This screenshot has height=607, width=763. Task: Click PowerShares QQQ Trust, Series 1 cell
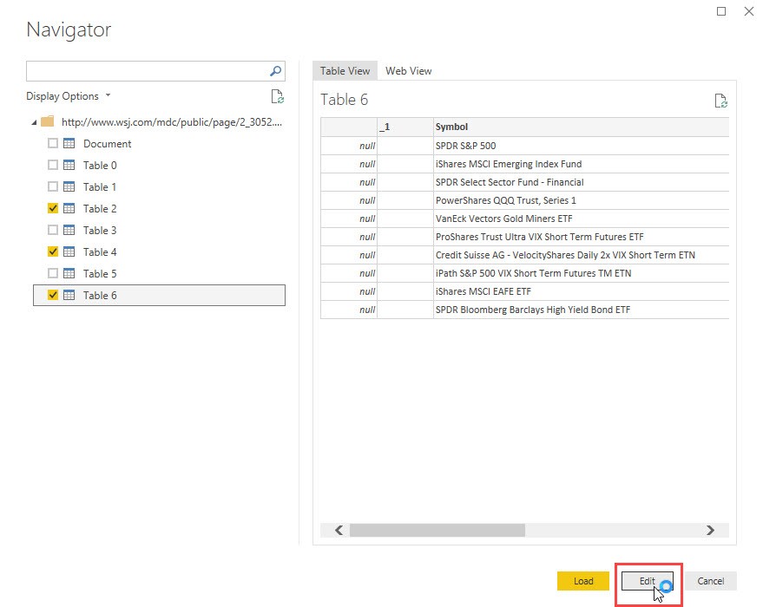(581, 200)
